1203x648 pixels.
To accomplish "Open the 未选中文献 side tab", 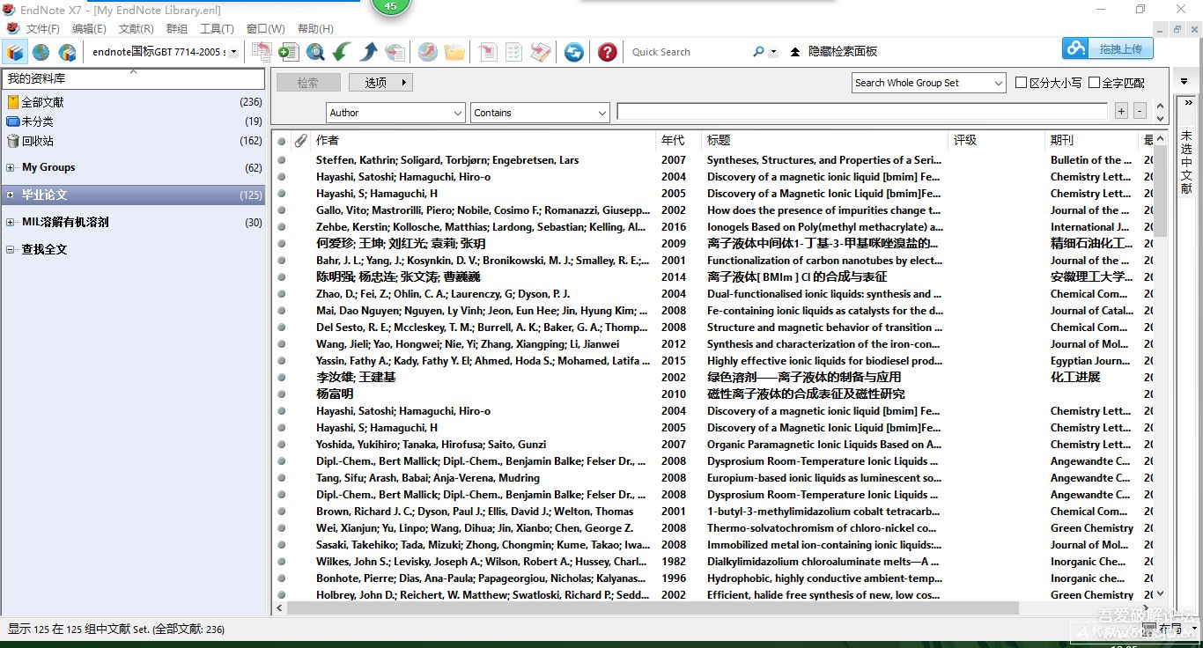I will [1186, 162].
